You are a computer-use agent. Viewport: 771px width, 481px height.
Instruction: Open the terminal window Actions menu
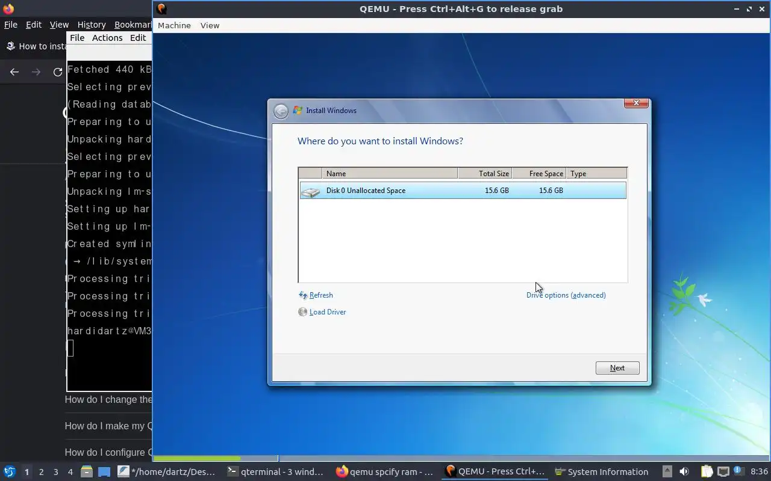107,37
